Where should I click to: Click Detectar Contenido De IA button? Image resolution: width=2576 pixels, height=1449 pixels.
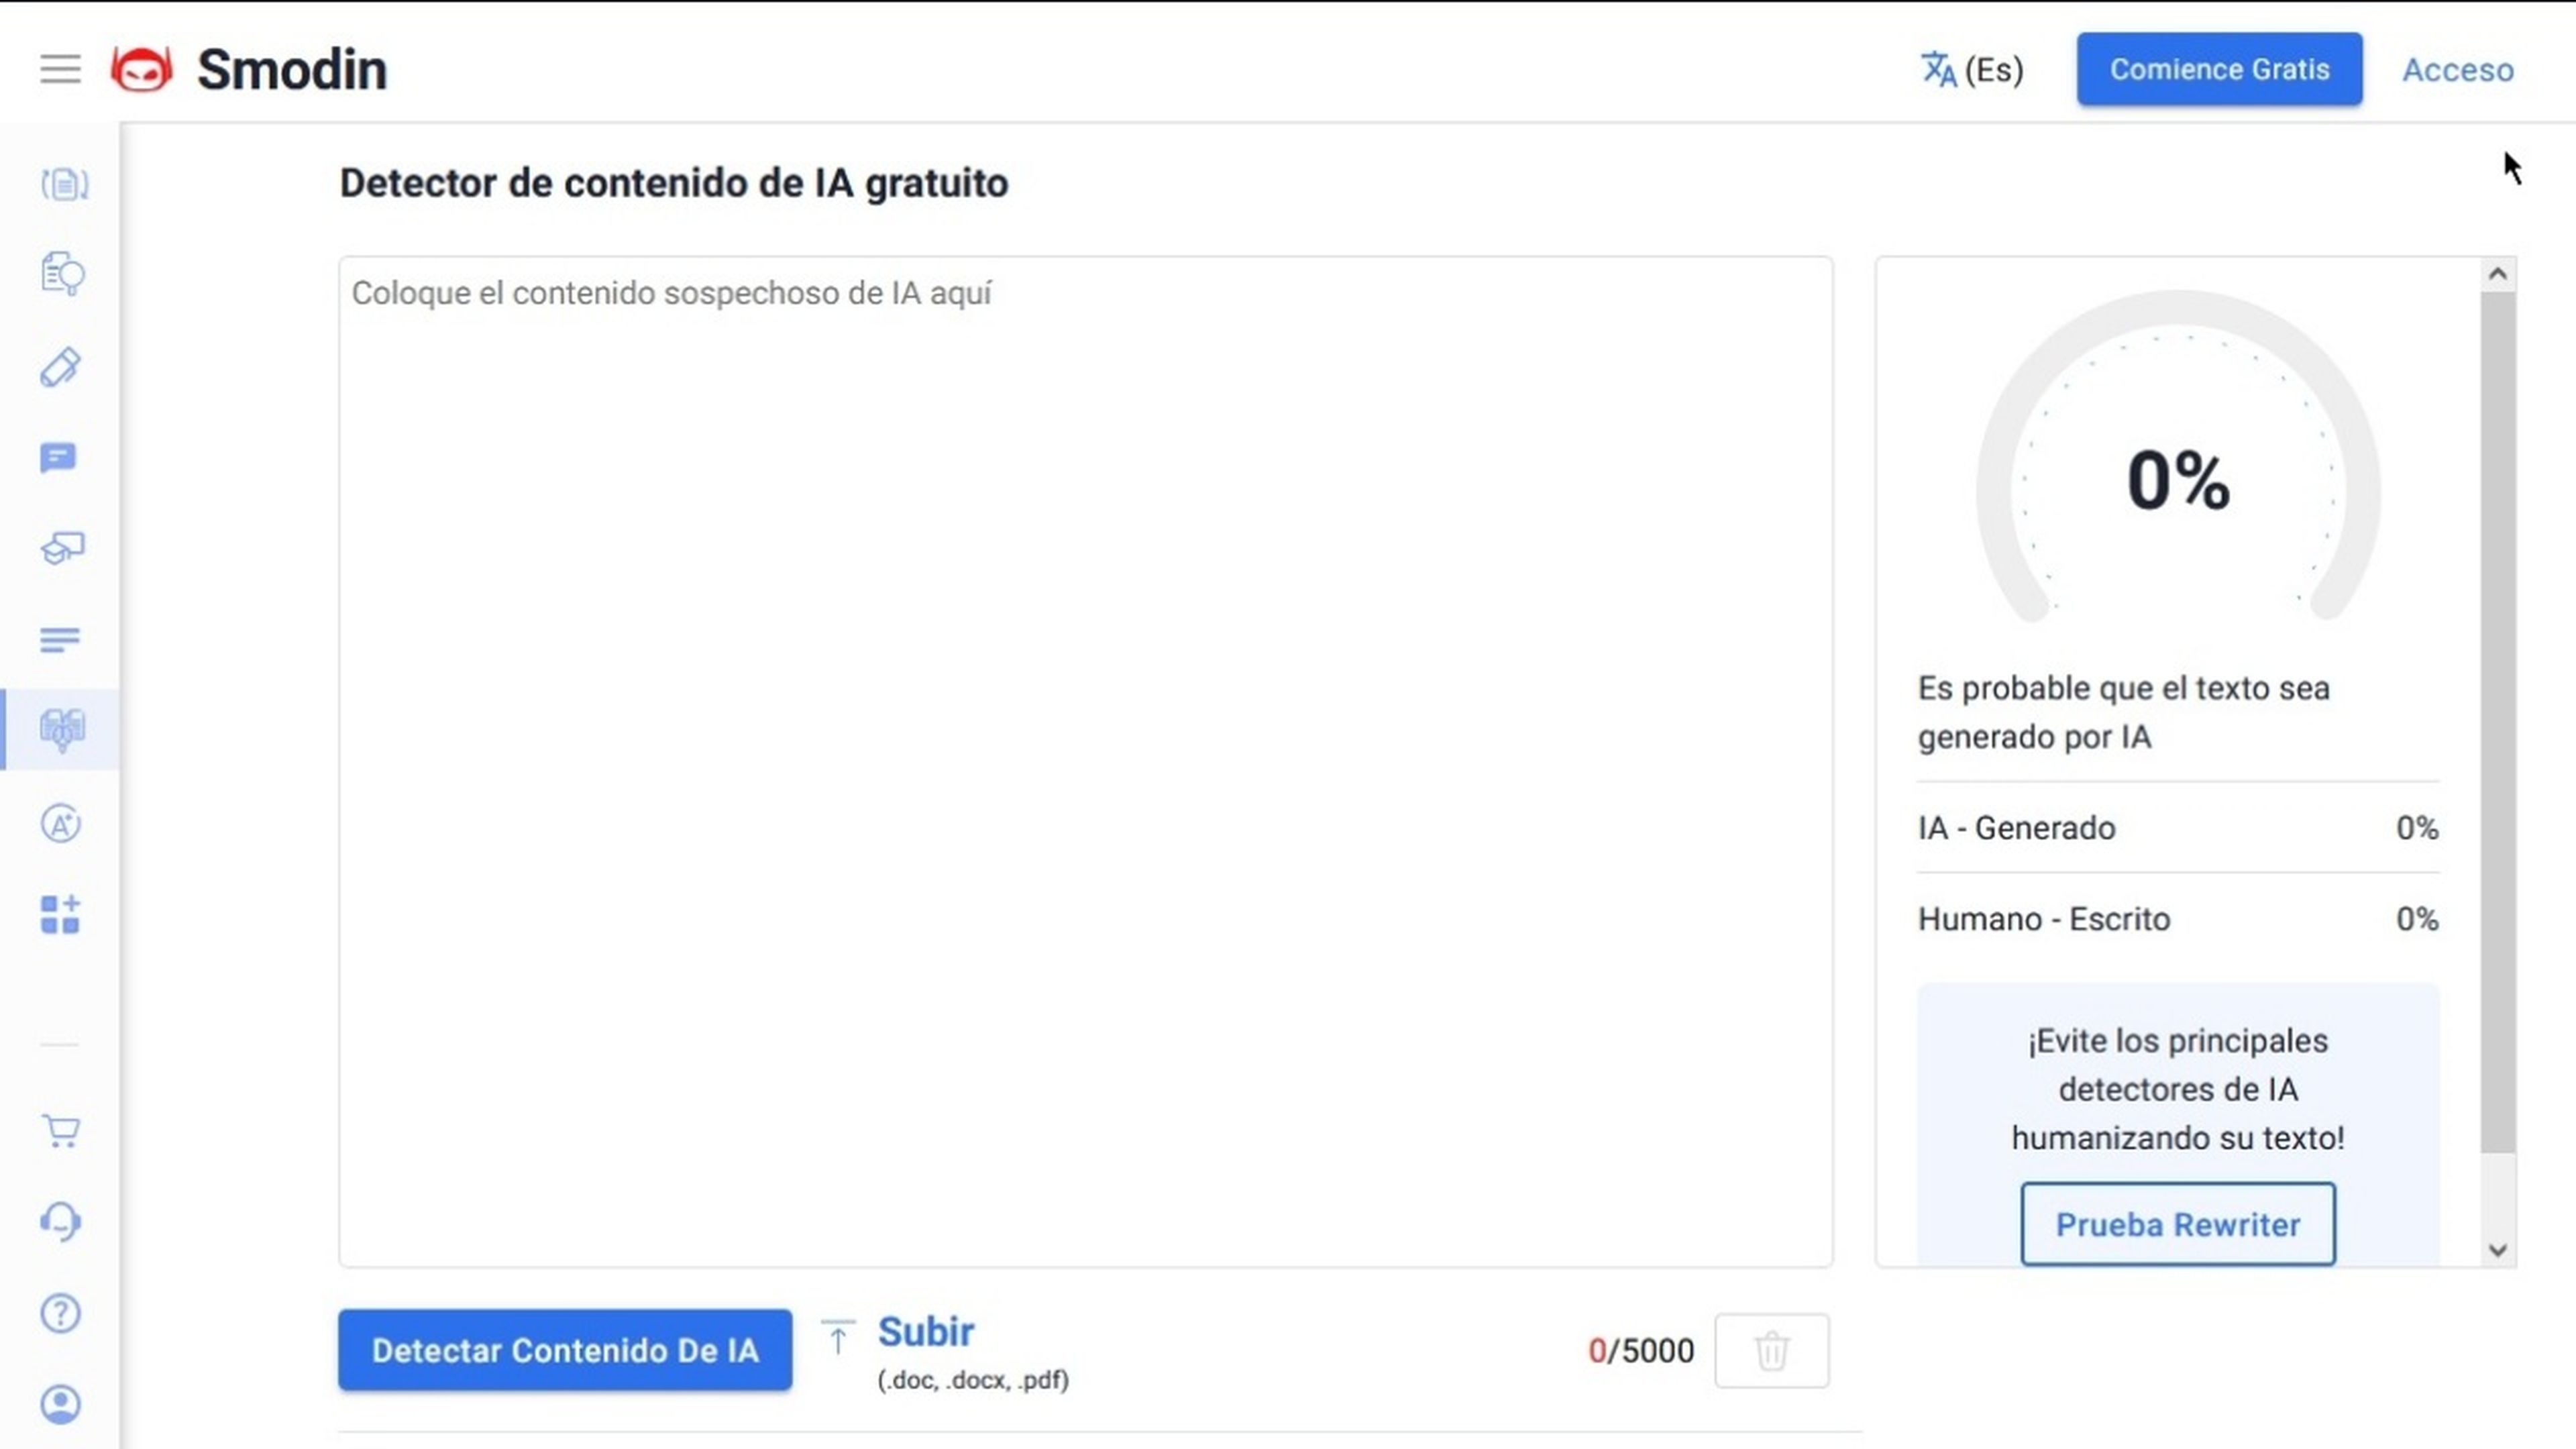pyautogui.click(x=565, y=1350)
